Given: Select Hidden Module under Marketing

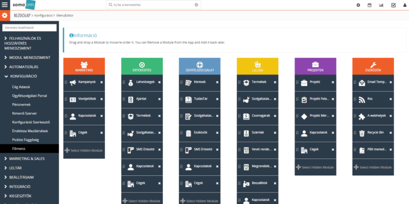Looking at the screenshot, I should point(84,150).
